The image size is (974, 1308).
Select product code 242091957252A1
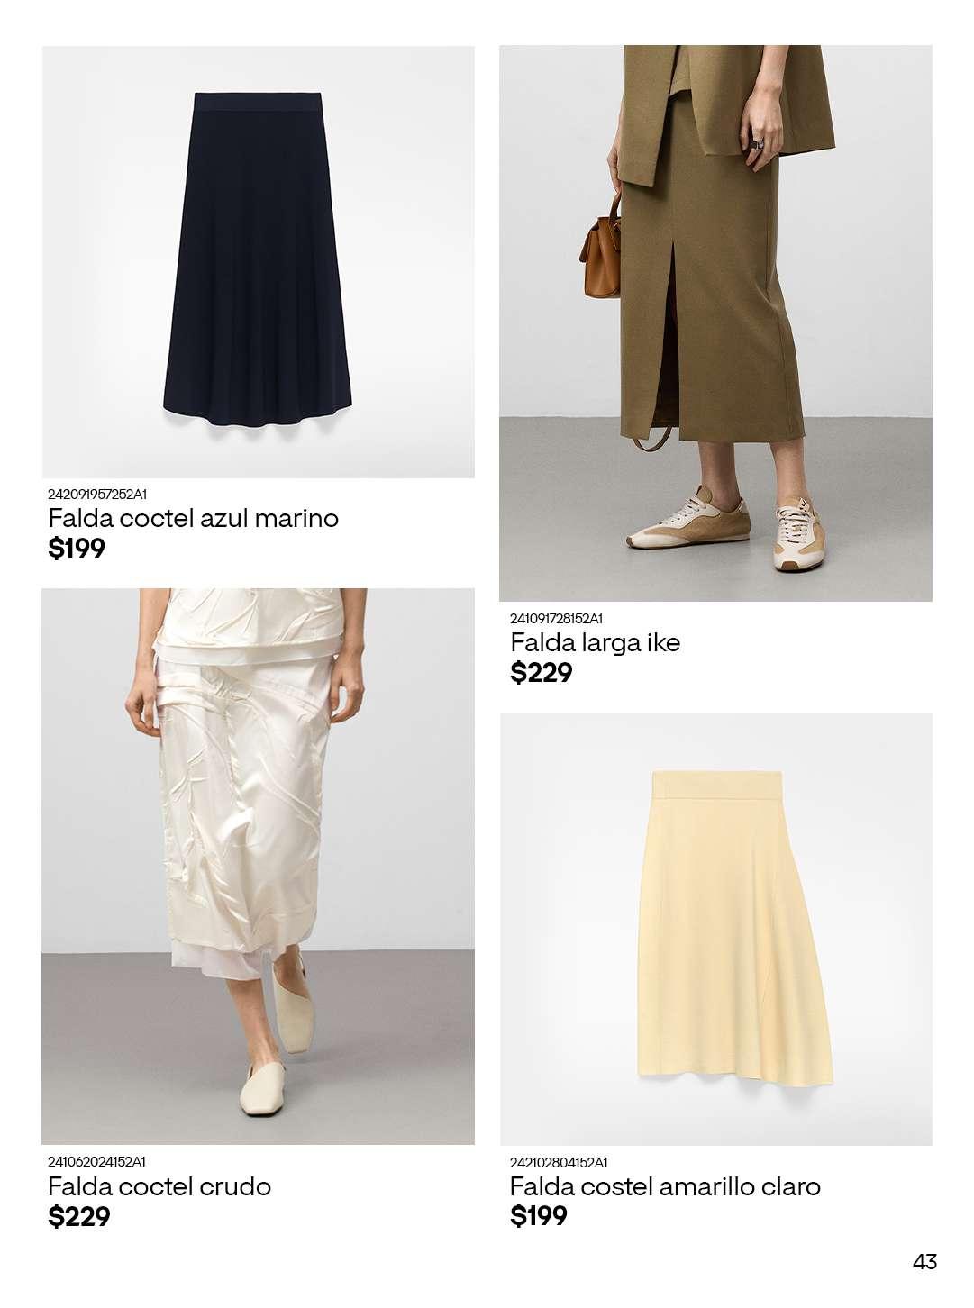coord(97,494)
